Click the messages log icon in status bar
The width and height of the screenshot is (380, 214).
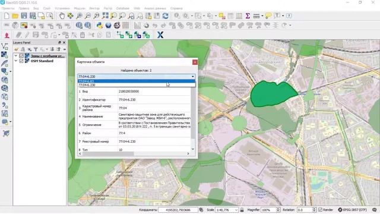click(375, 210)
